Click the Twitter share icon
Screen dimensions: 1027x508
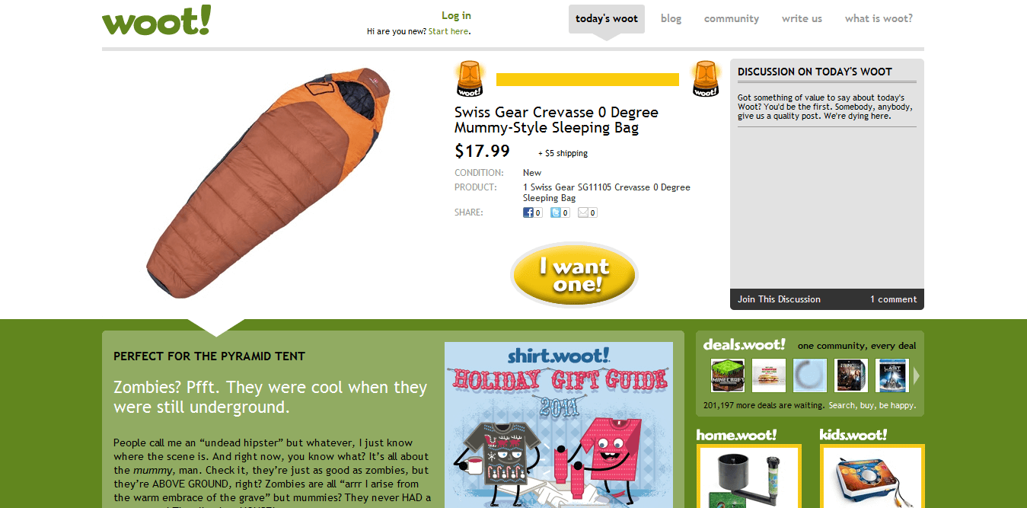point(556,212)
